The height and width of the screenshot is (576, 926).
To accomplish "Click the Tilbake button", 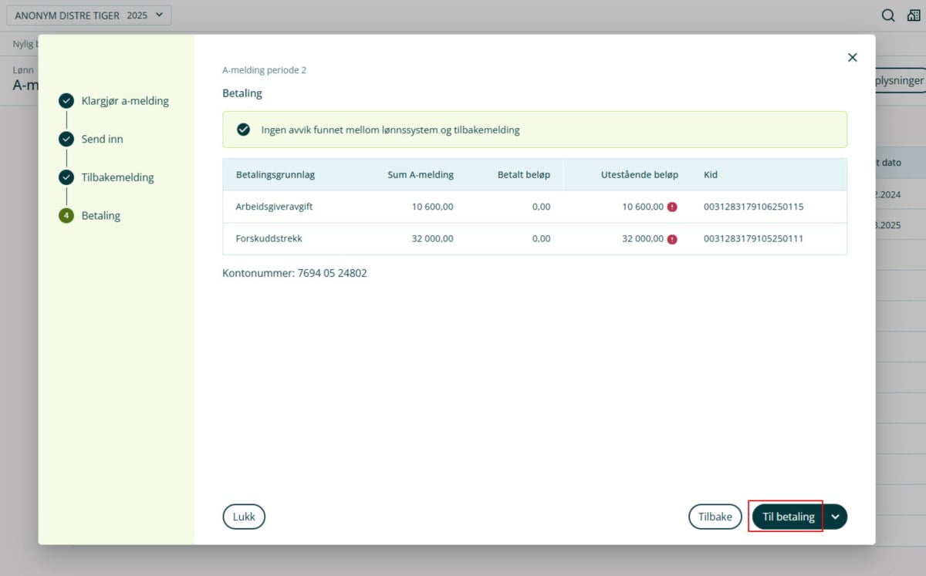I will pos(715,517).
